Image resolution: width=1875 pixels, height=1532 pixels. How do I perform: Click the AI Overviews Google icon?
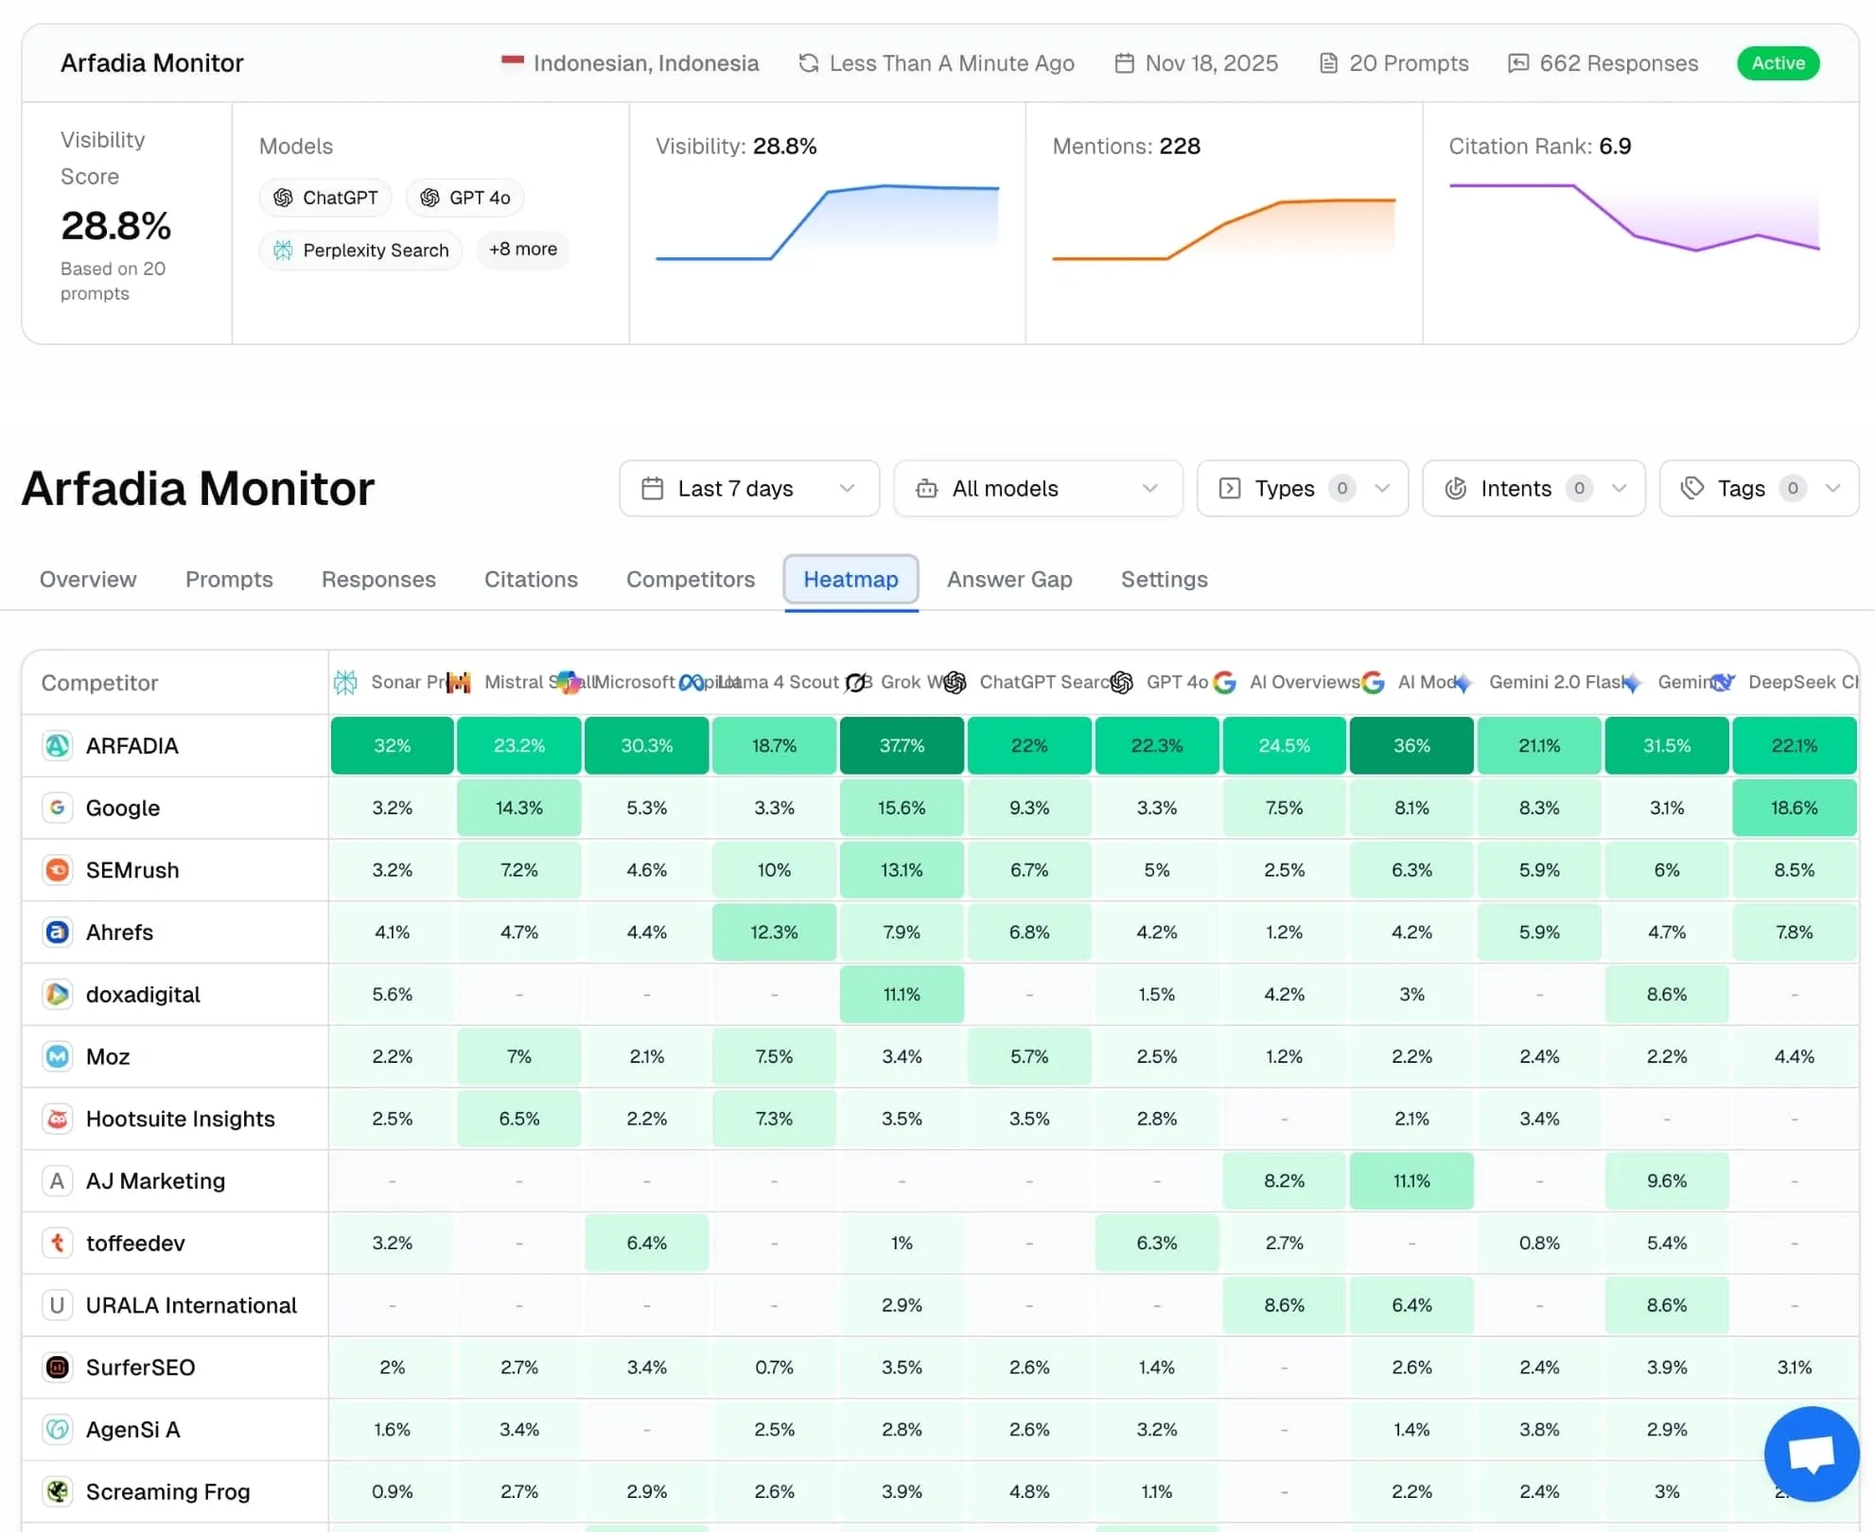click(1224, 682)
